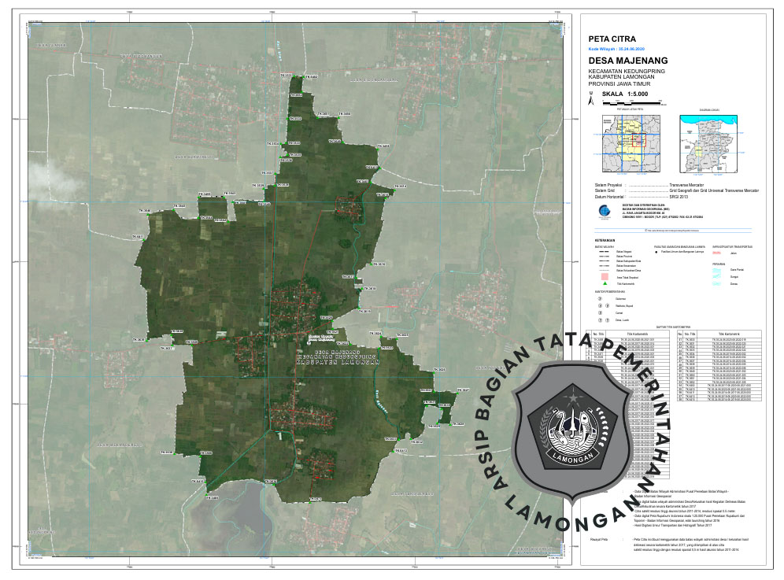Viewport: 784px width, 580px height.
Task: Select the Danau water swatch in legend
Action: pyautogui.click(x=717, y=283)
